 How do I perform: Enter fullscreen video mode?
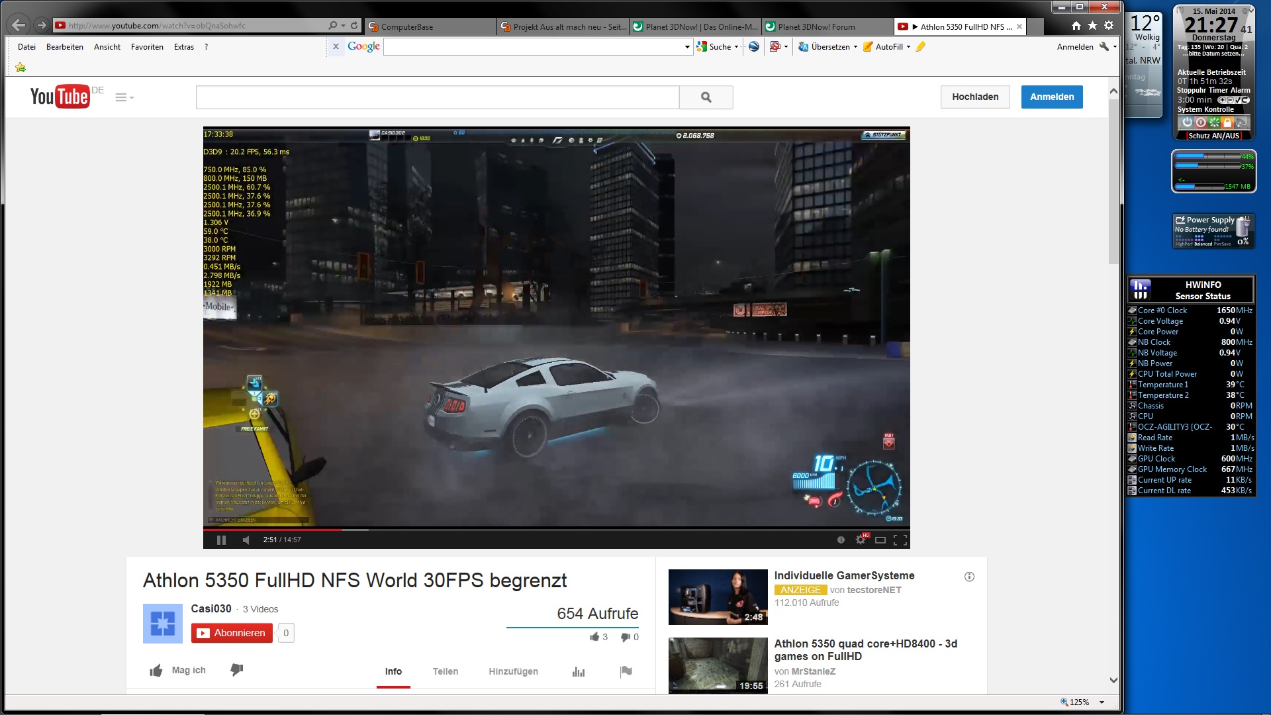coord(900,540)
